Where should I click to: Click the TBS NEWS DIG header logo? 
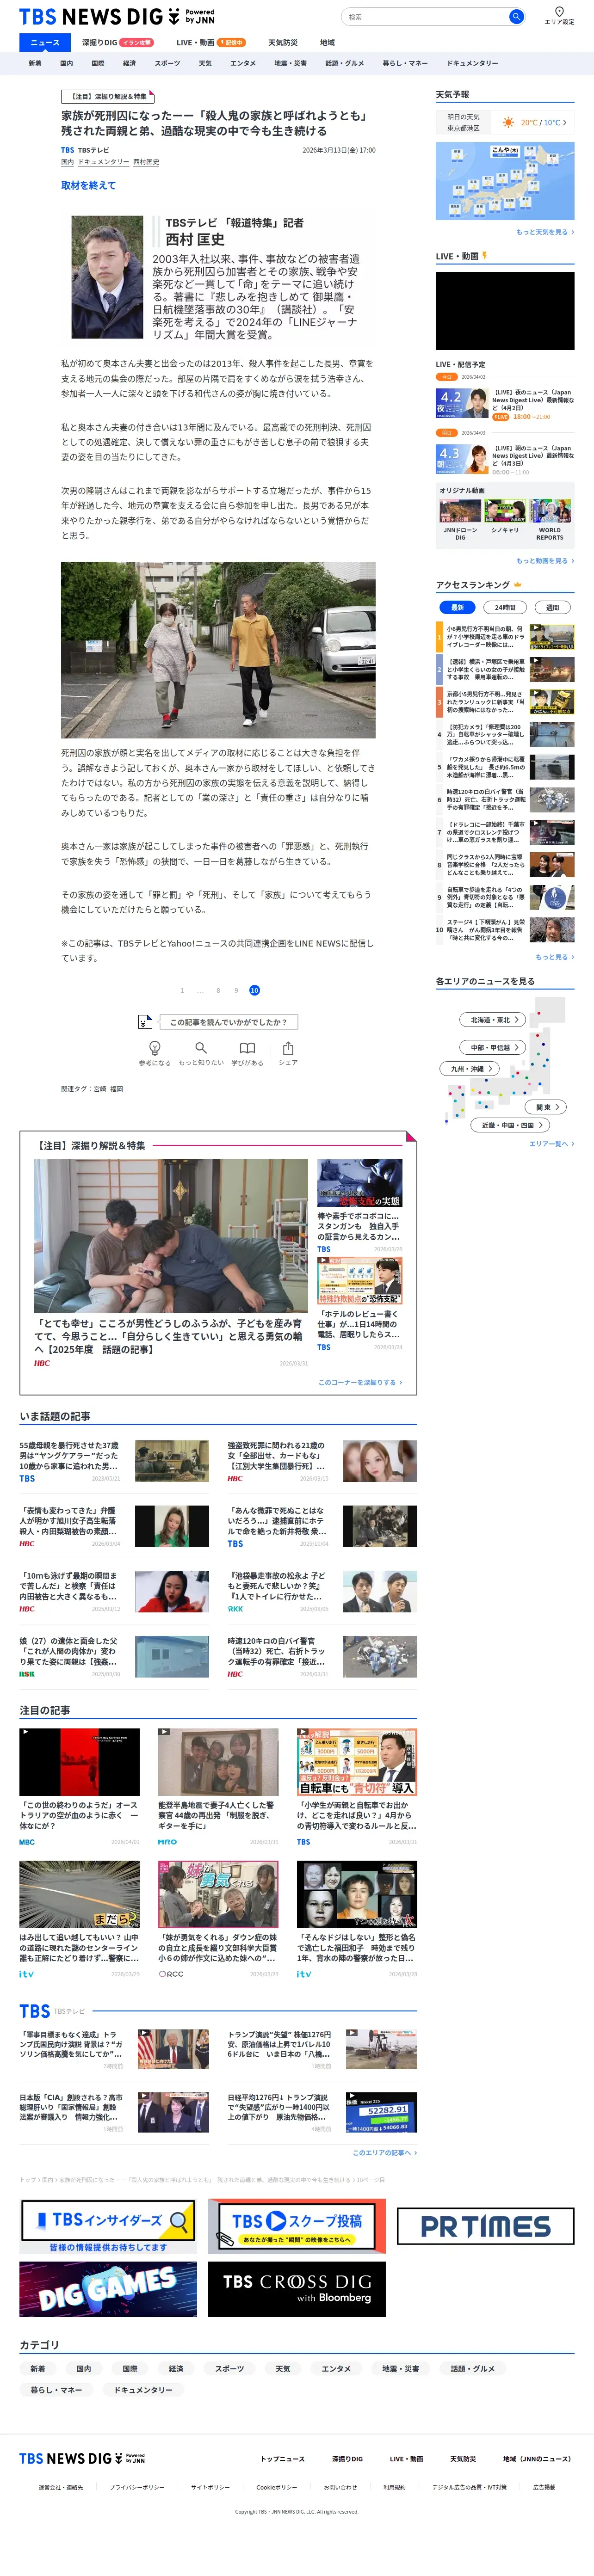117,17
